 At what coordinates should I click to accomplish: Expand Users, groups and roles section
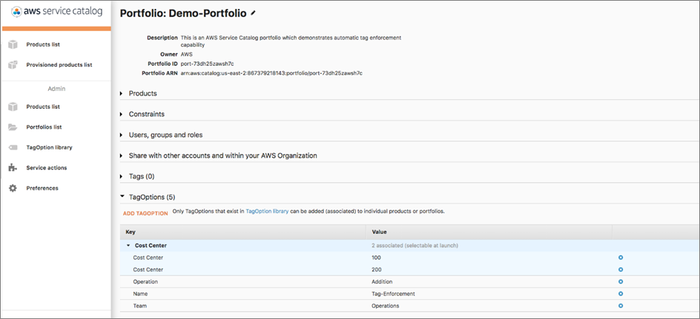122,135
